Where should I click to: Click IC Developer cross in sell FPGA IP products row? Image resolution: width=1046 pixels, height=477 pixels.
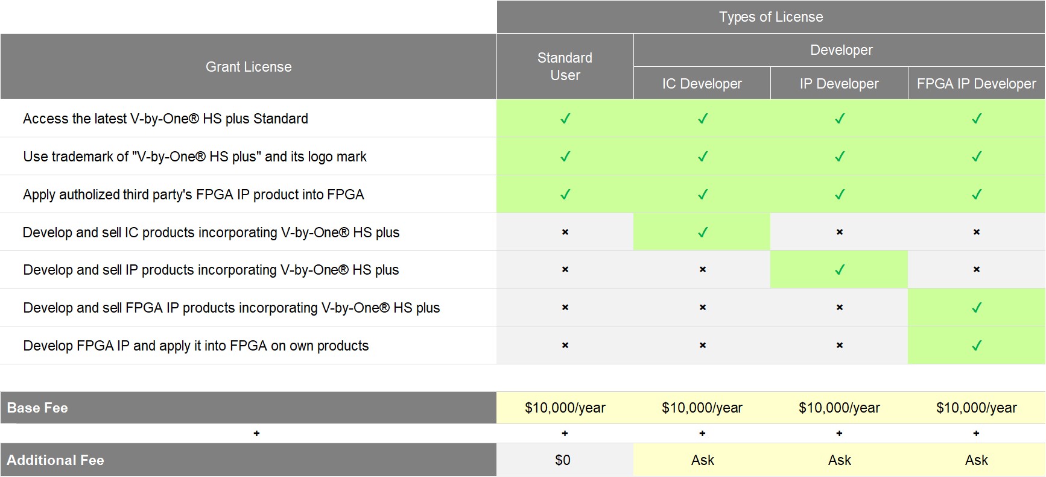click(703, 307)
